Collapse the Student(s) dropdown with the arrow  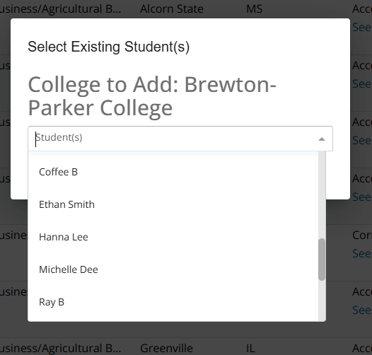click(x=322, y=139)
